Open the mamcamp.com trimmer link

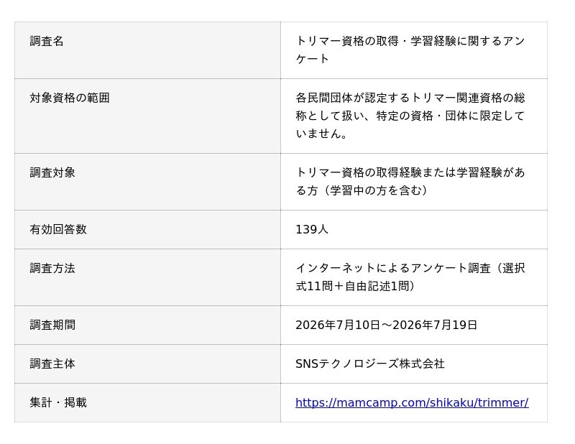click(412, 402)
